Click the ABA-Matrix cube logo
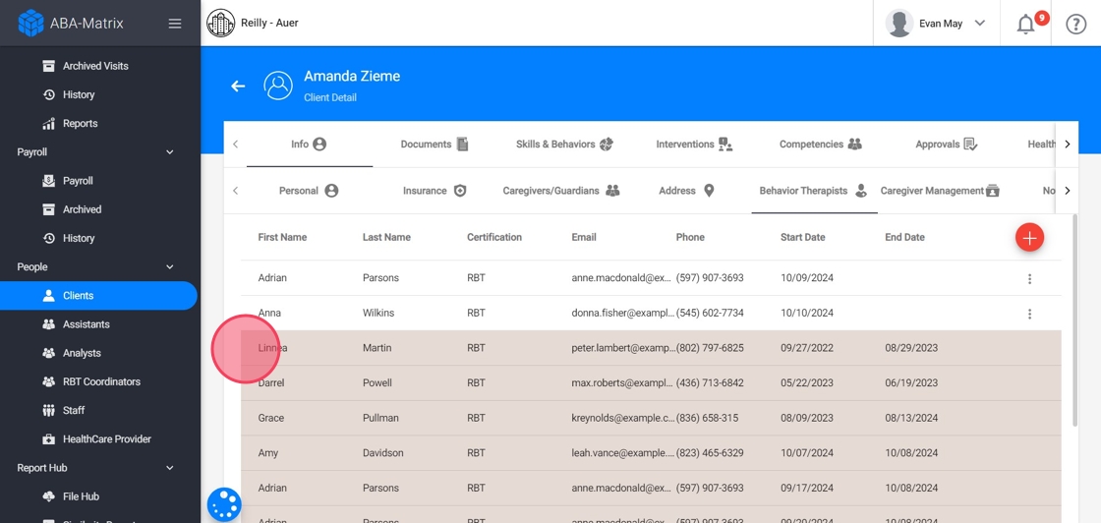1101x523 pixels. (x=30, y=24)
